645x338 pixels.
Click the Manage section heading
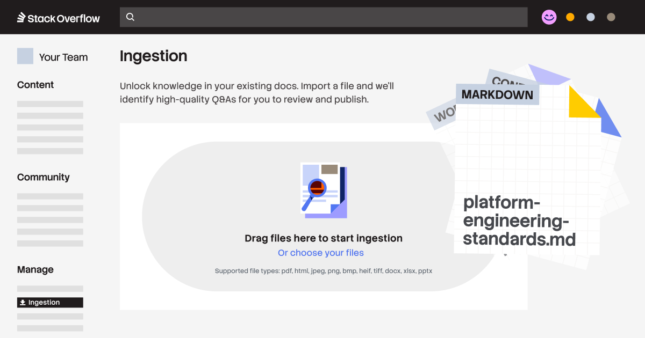tap(35, 269)
